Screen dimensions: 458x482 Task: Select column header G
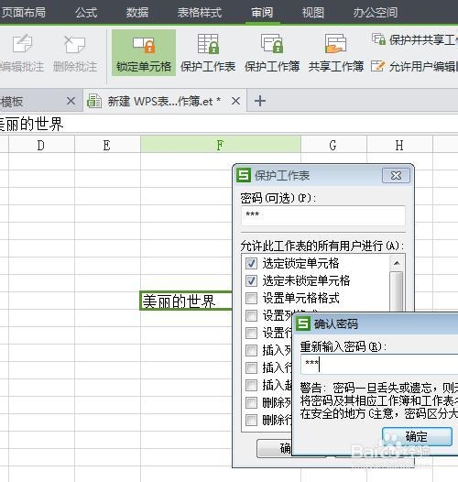tap(333, 145)
